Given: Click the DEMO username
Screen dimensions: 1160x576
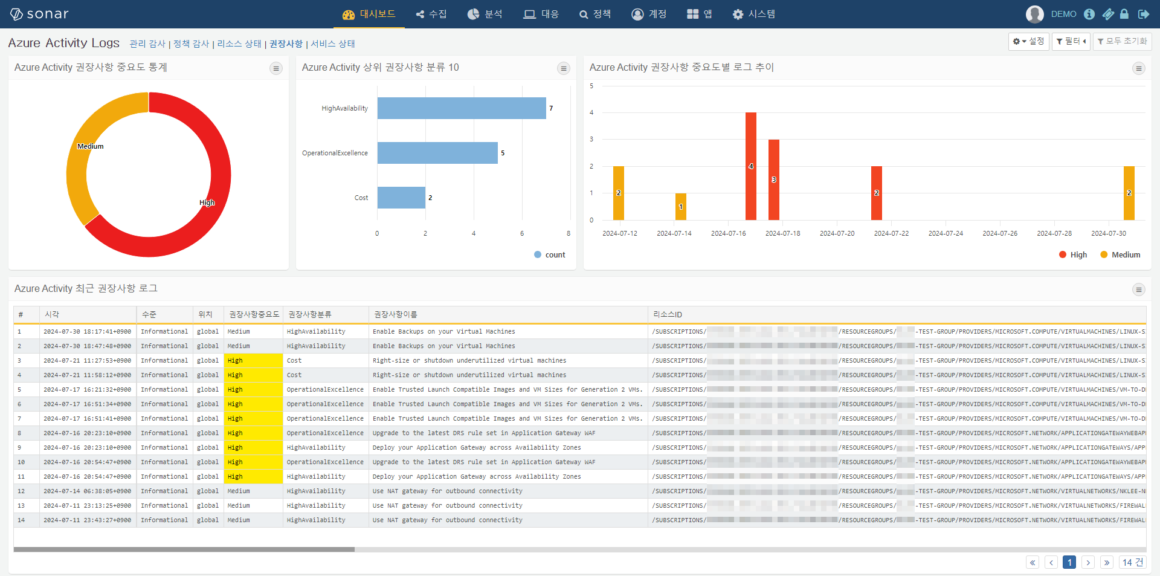Looking at the screenshot, I should [1063, 14].
